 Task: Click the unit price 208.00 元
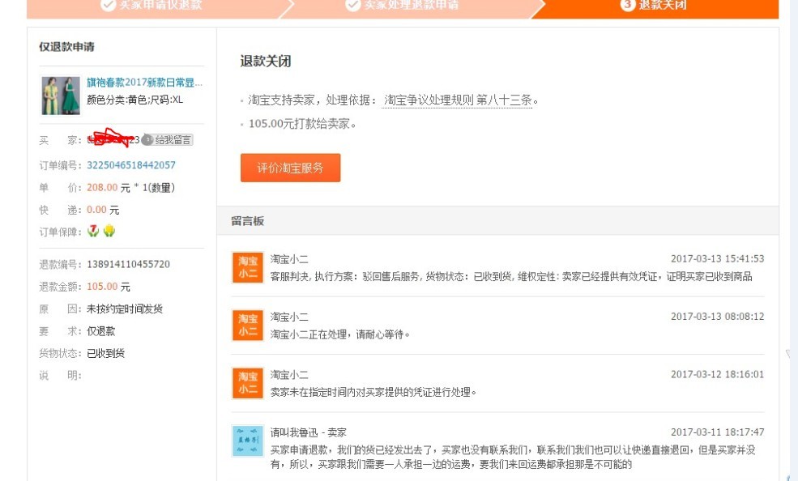pyautogui.click(x=109, y=188)
